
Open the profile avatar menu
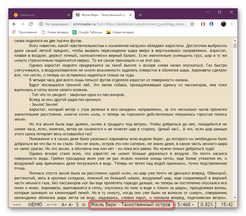point(223,24)
